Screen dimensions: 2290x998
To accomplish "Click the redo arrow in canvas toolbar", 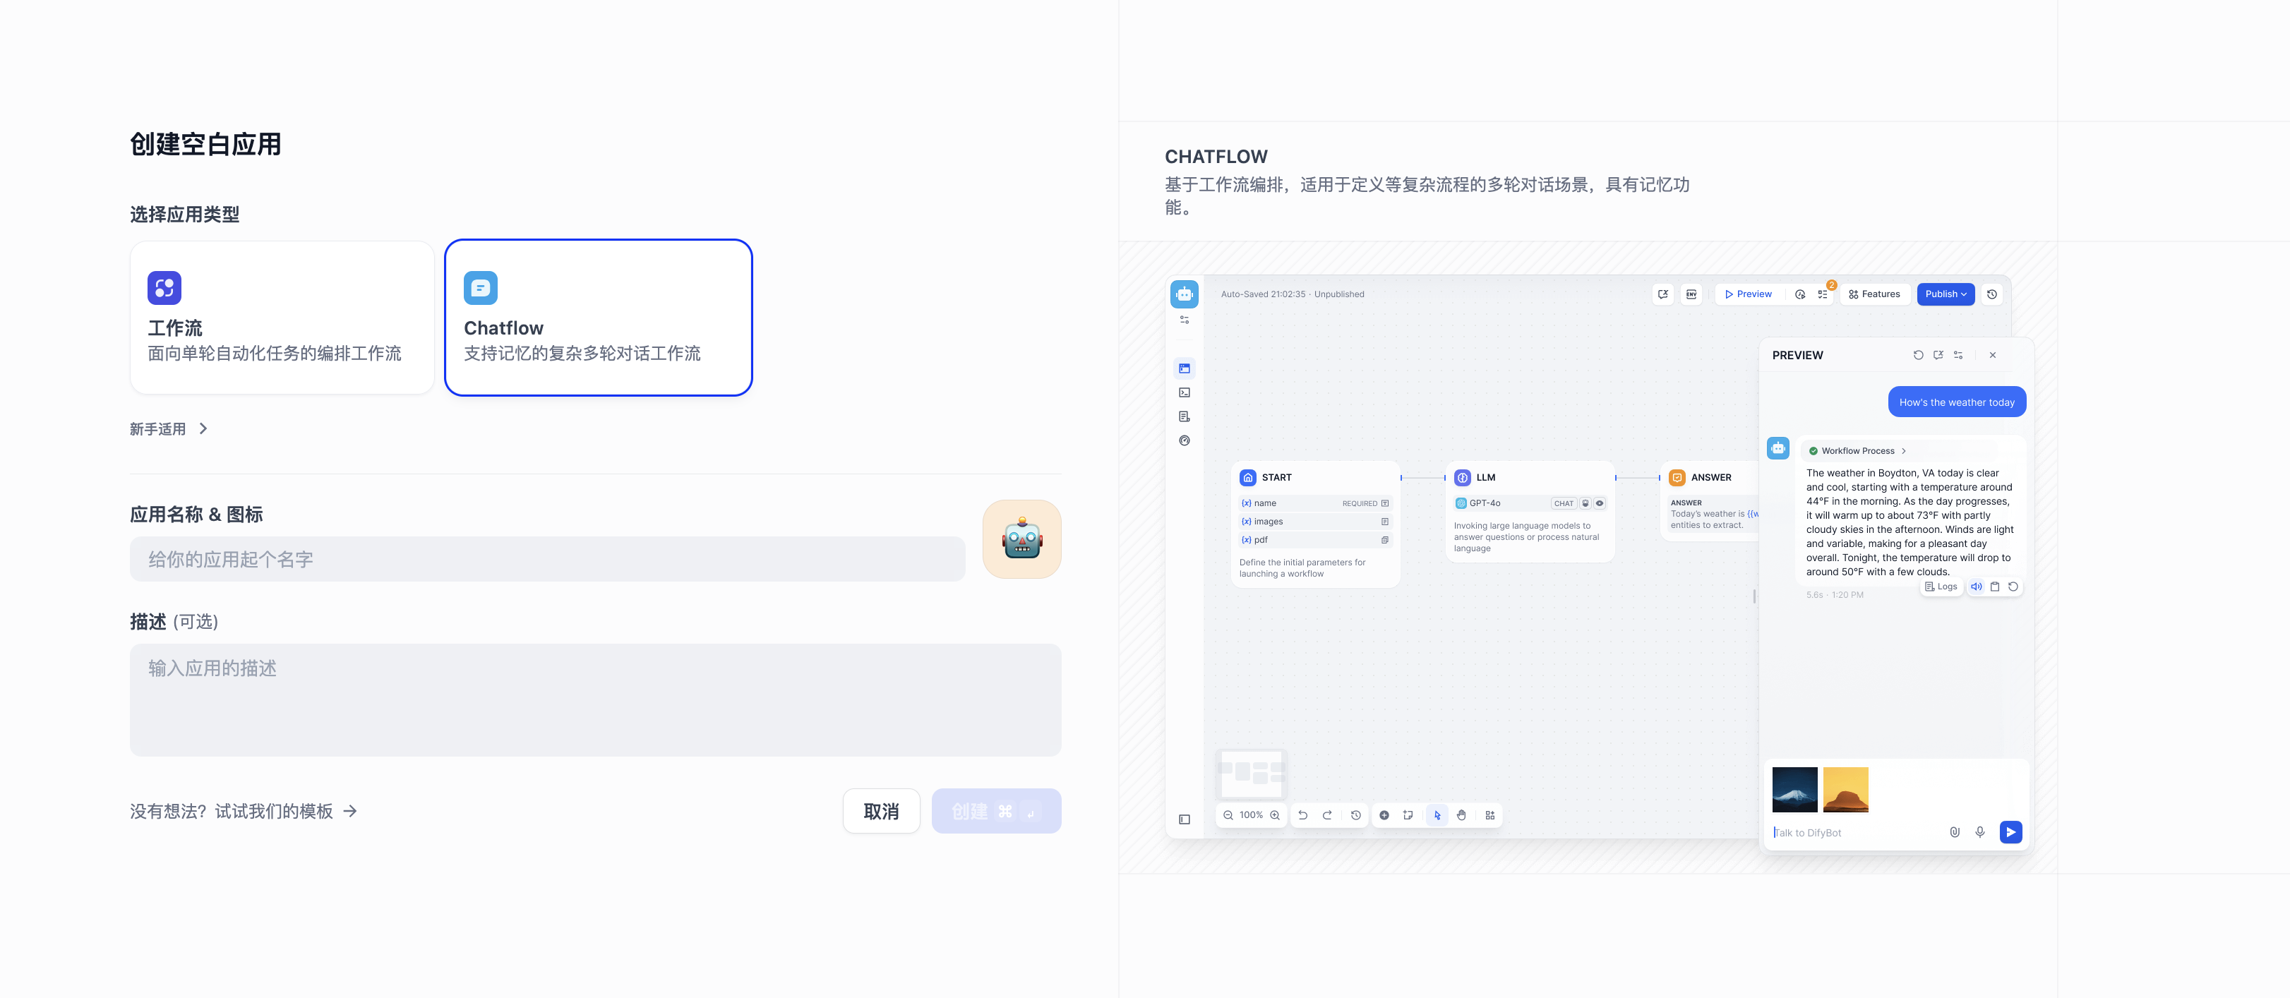I will click(1327, 816).
